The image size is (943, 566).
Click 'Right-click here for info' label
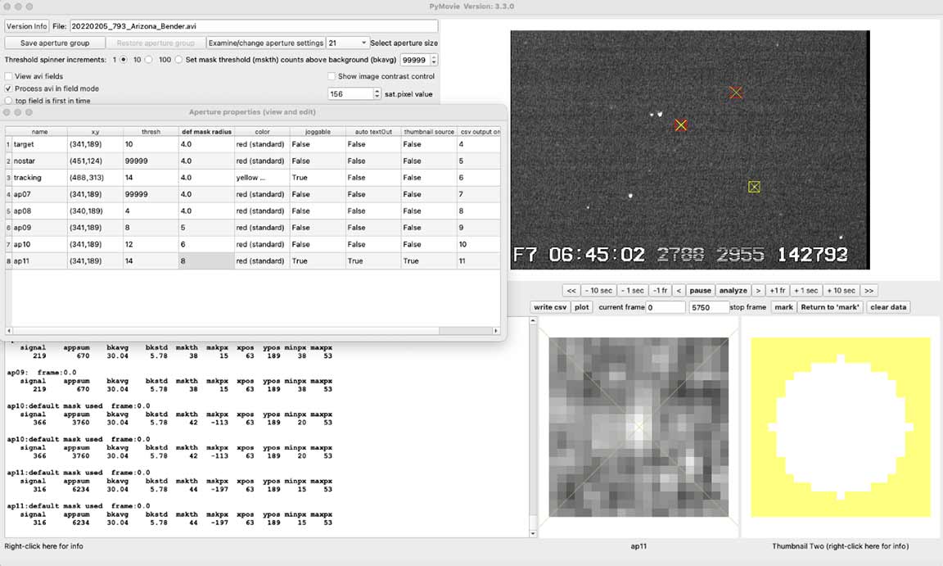click(44, 546)
